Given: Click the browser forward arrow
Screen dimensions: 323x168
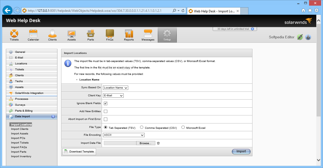Looking at the screenshot, I should [17, 10].
